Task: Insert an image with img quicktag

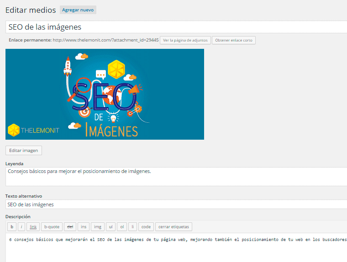Action: [x=98, y=227]
